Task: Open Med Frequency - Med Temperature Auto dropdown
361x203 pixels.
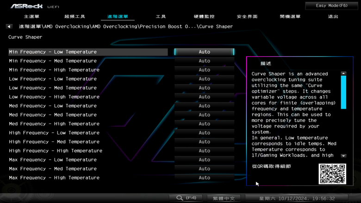Action: 205,115
